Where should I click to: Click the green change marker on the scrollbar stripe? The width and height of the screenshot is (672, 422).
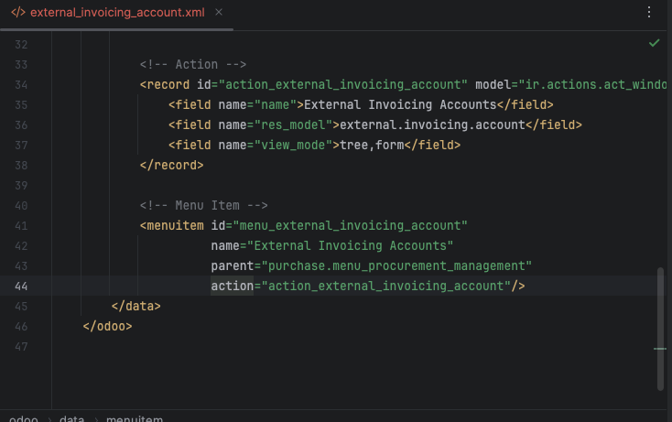click(x=660, y=349)
